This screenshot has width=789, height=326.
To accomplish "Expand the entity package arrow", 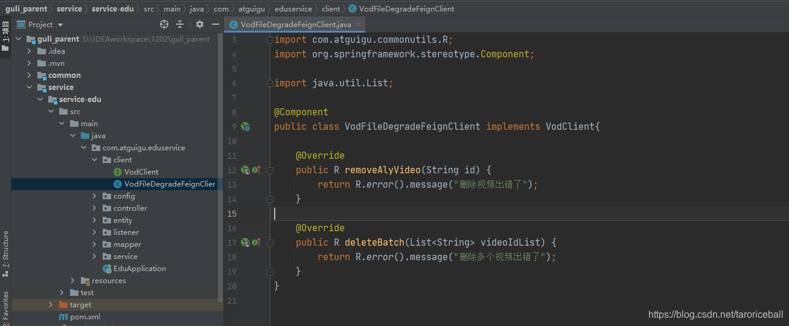I will click(x=94, y=220).
